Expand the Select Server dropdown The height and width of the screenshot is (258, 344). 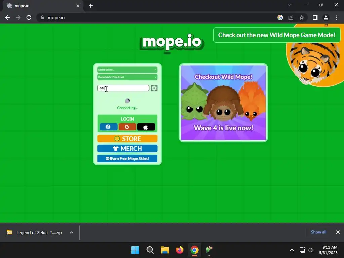pos(127,70)
